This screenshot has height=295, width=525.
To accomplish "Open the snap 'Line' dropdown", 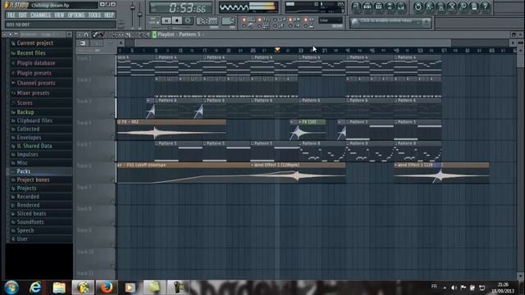I will point(331,20).
